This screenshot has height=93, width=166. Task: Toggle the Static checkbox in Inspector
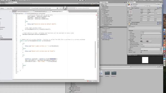[157, 4]
